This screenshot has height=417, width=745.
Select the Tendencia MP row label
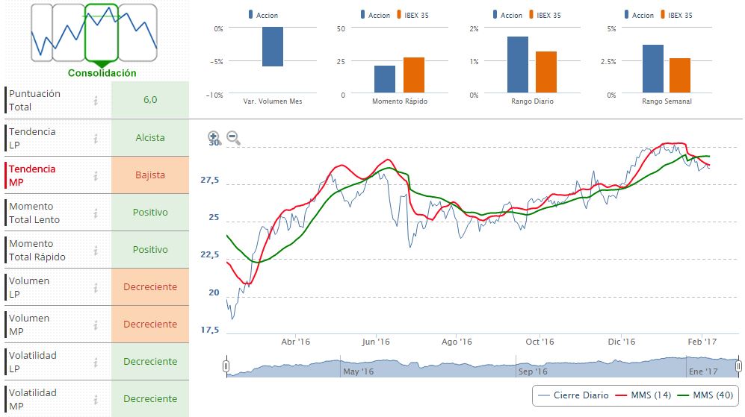(32, 175)
